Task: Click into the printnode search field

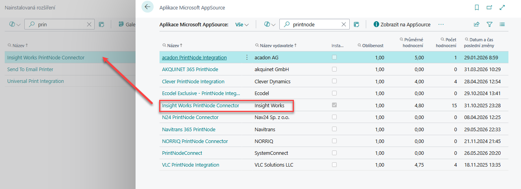Action: 314,24
